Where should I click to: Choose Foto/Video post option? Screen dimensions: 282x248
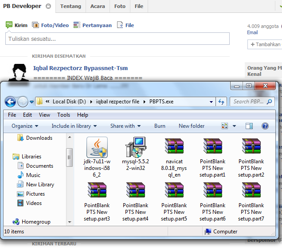click(x=51, y=25)
